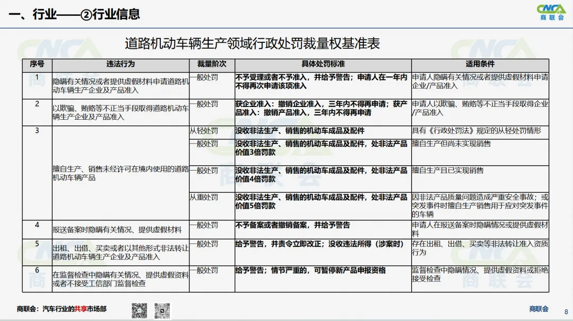Click condition 申请人在报送备案时隐瞒情况或提供虚假材料
The height and width of the screenshot is (321, 573).
pos(480,229)
